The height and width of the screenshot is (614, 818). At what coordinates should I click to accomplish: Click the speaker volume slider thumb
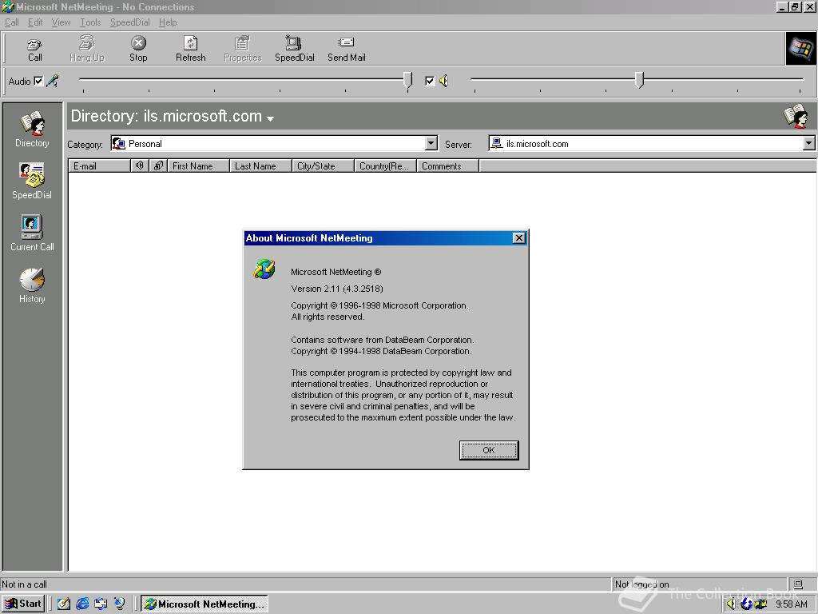(x=640, y=81)
